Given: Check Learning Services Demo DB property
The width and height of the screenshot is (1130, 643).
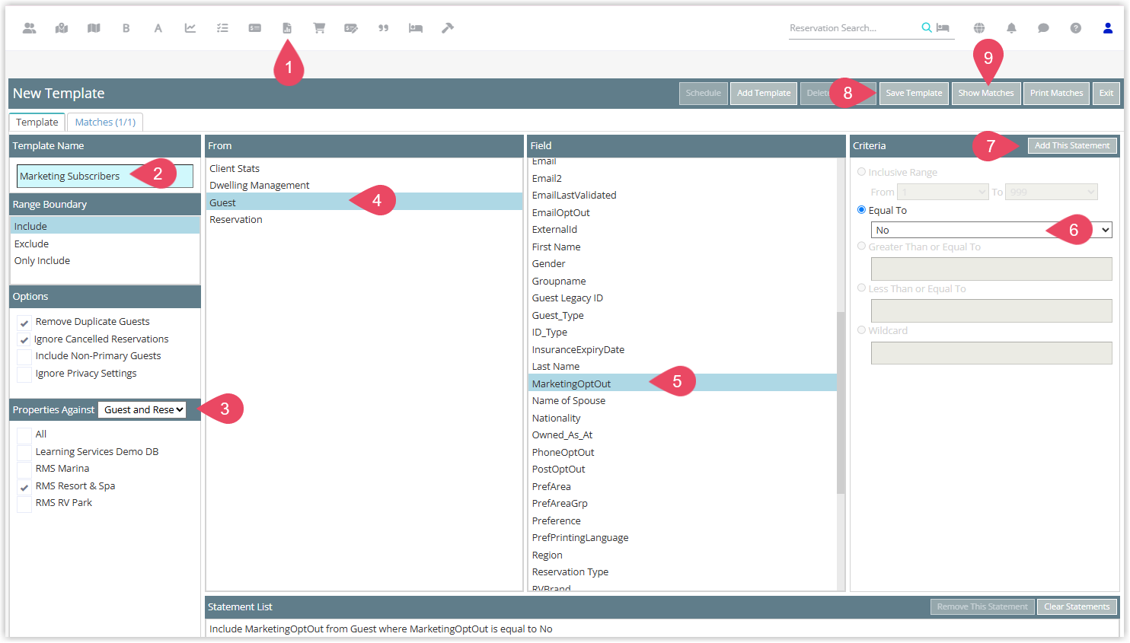Looking at the screenshot, I should tap(24, 453).
